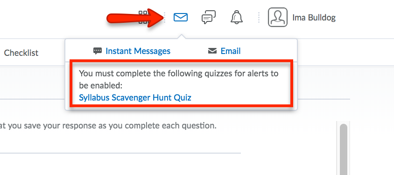Click the dotted divider before the avatar
The width and height of the screenshot is (394, 175).
[259, 17]
